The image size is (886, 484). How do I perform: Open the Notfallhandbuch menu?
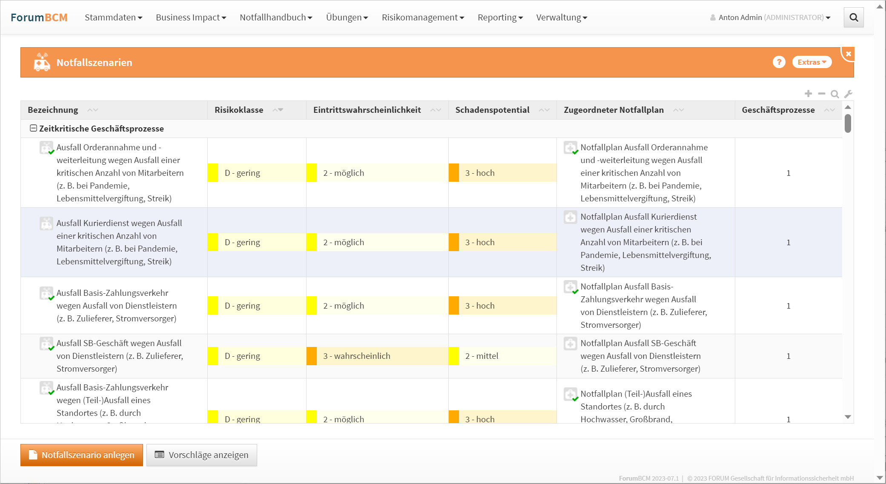(276, 17)
